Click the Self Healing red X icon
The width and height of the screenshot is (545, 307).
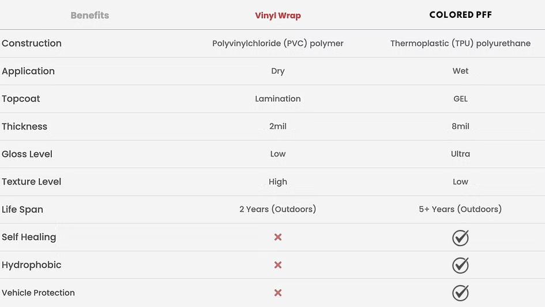pyautogui.click(x=278, y=237)
